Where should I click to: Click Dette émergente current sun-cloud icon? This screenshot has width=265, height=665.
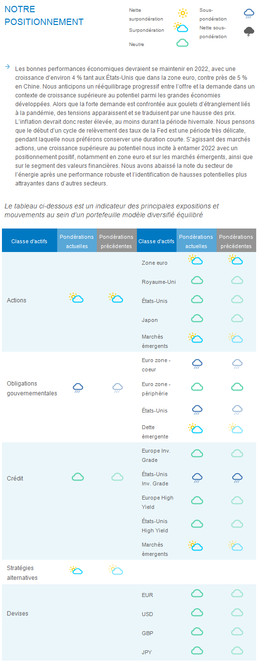click(196, 429)
